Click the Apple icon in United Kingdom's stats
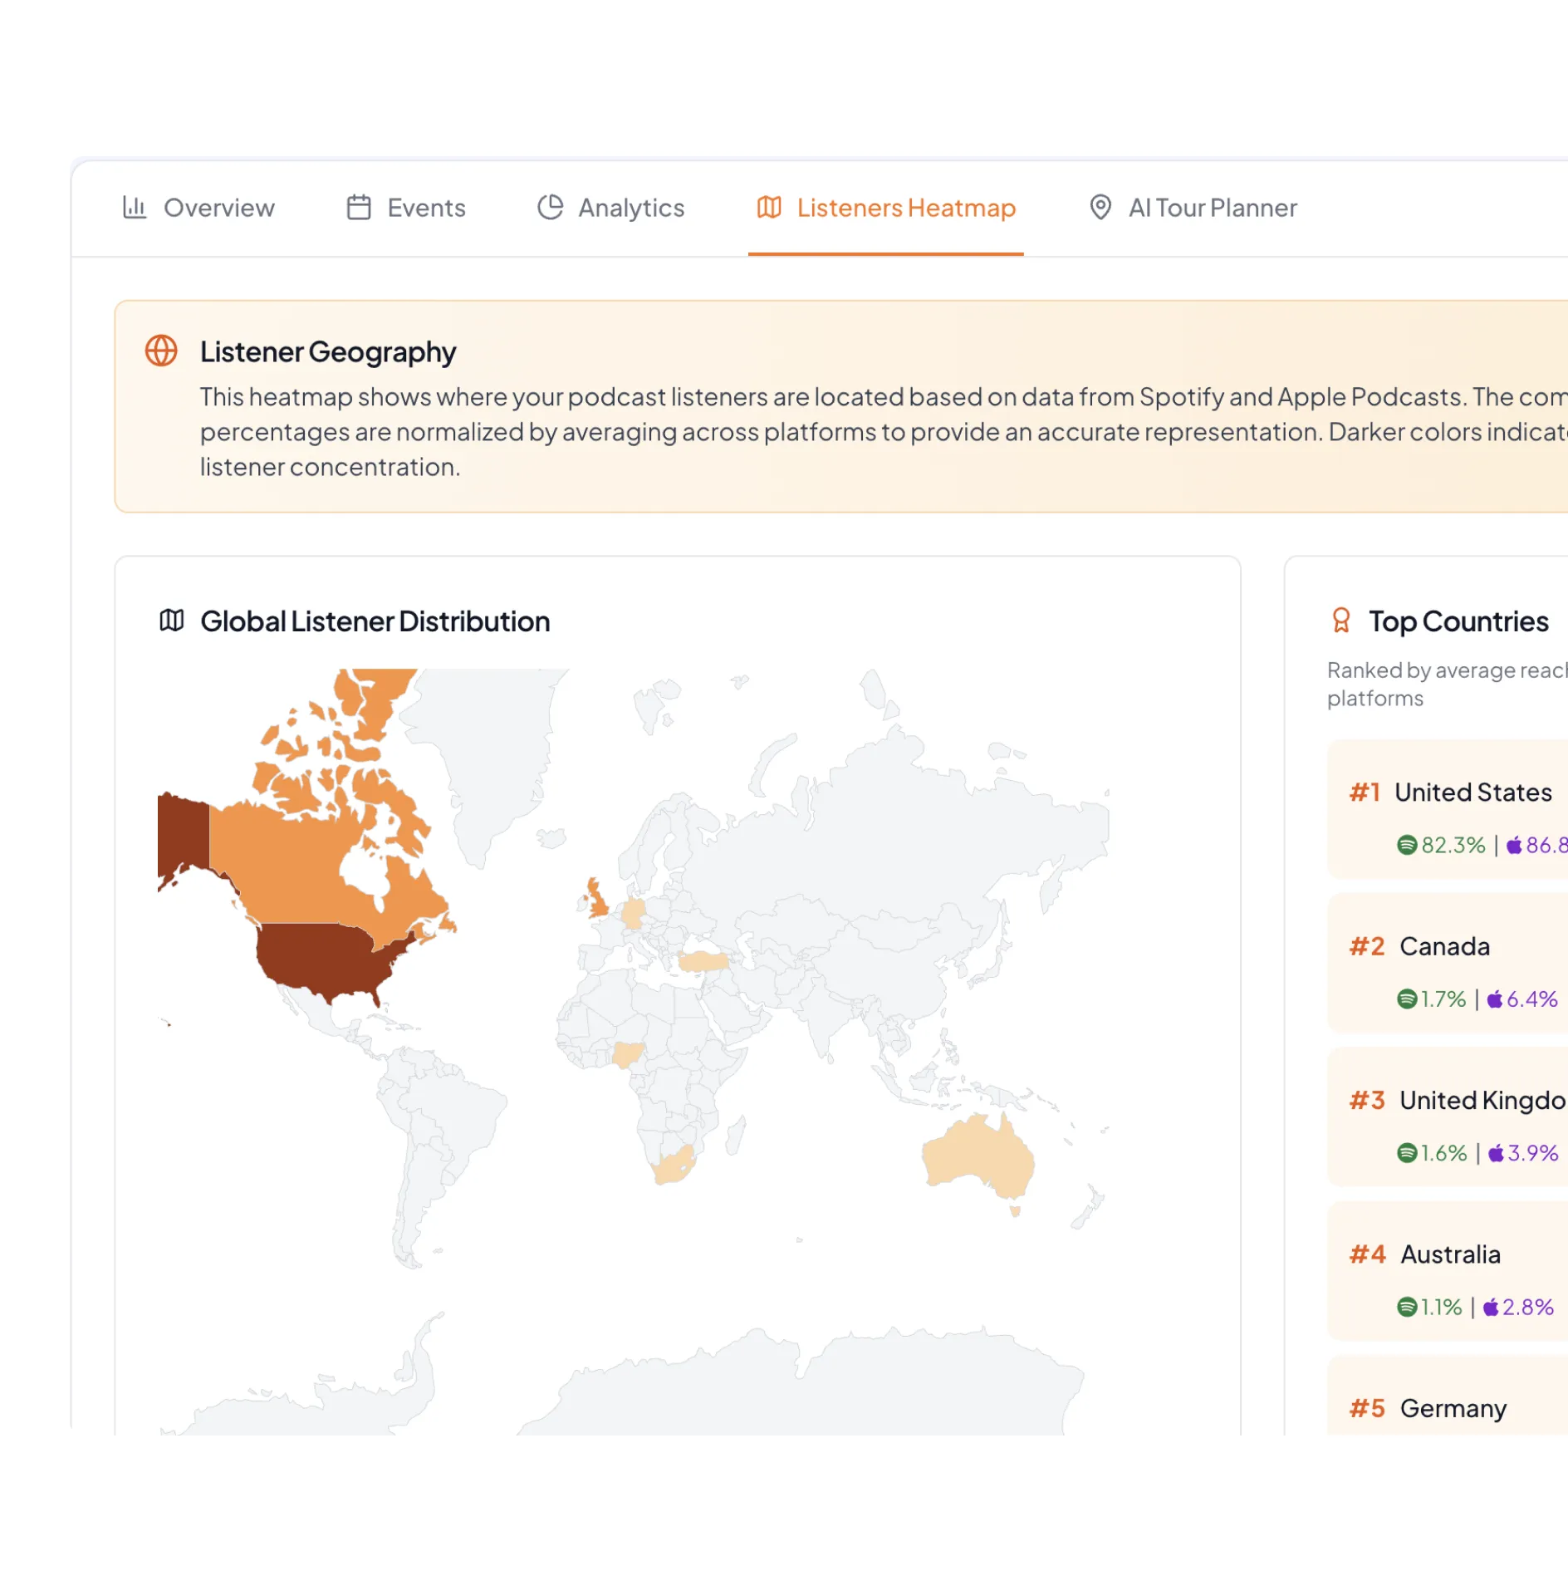1568x1595 pixels. 1496,1153
